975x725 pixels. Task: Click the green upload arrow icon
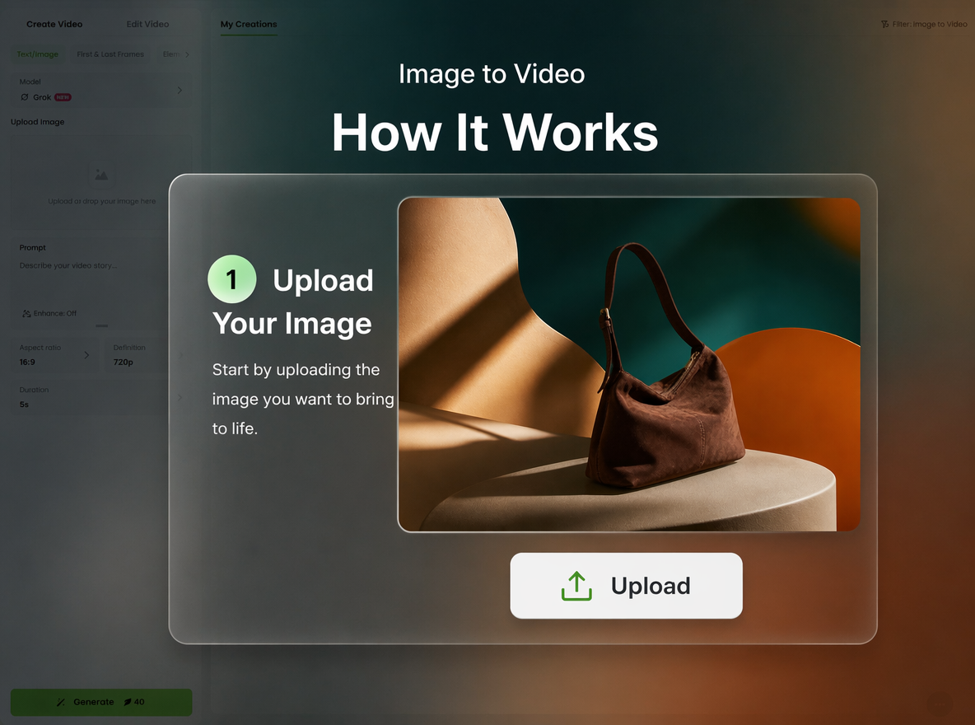[576, 586]
